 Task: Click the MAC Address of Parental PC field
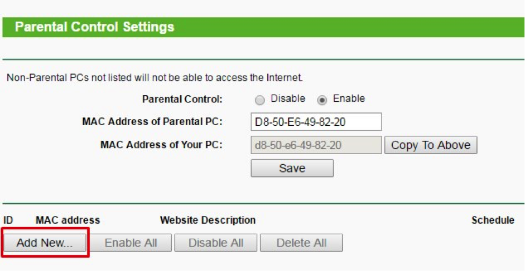(x=316, y=122)
